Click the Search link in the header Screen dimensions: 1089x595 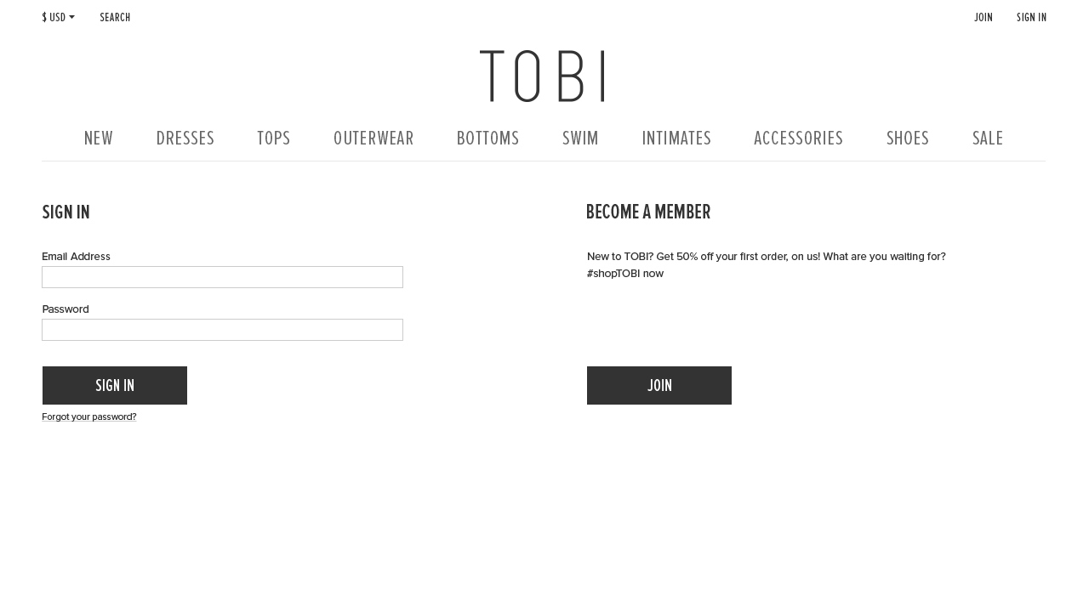[x=115, y=18]
